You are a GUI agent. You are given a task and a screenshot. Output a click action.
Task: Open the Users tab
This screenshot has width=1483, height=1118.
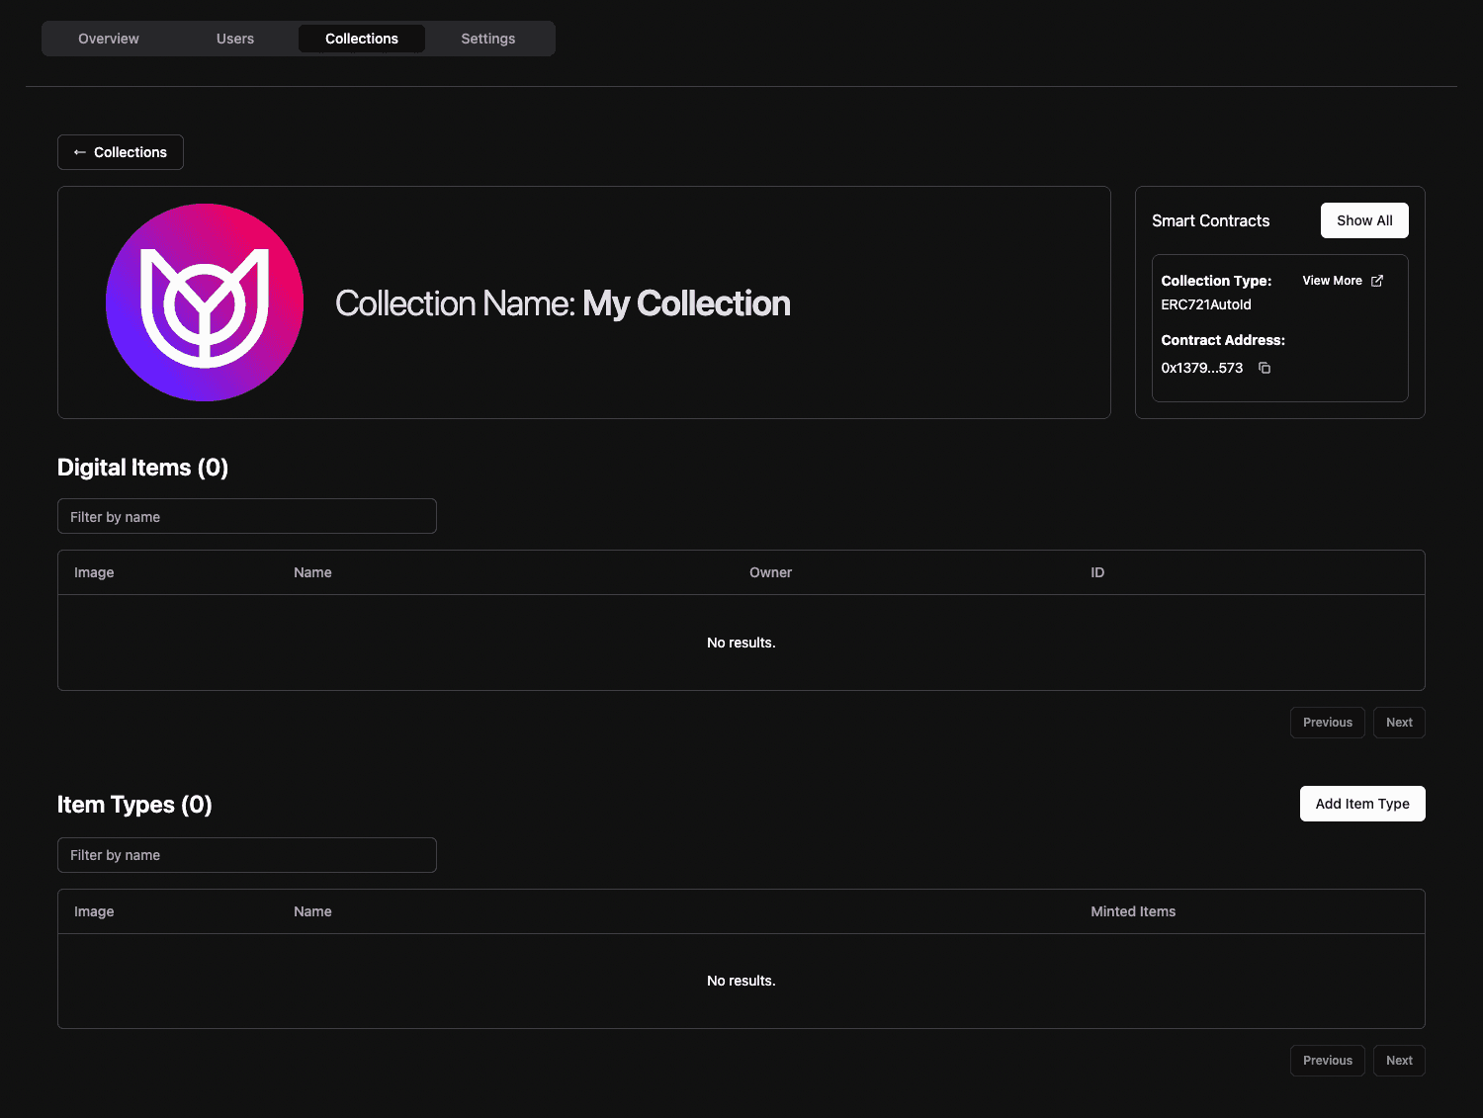pos(235,39)
